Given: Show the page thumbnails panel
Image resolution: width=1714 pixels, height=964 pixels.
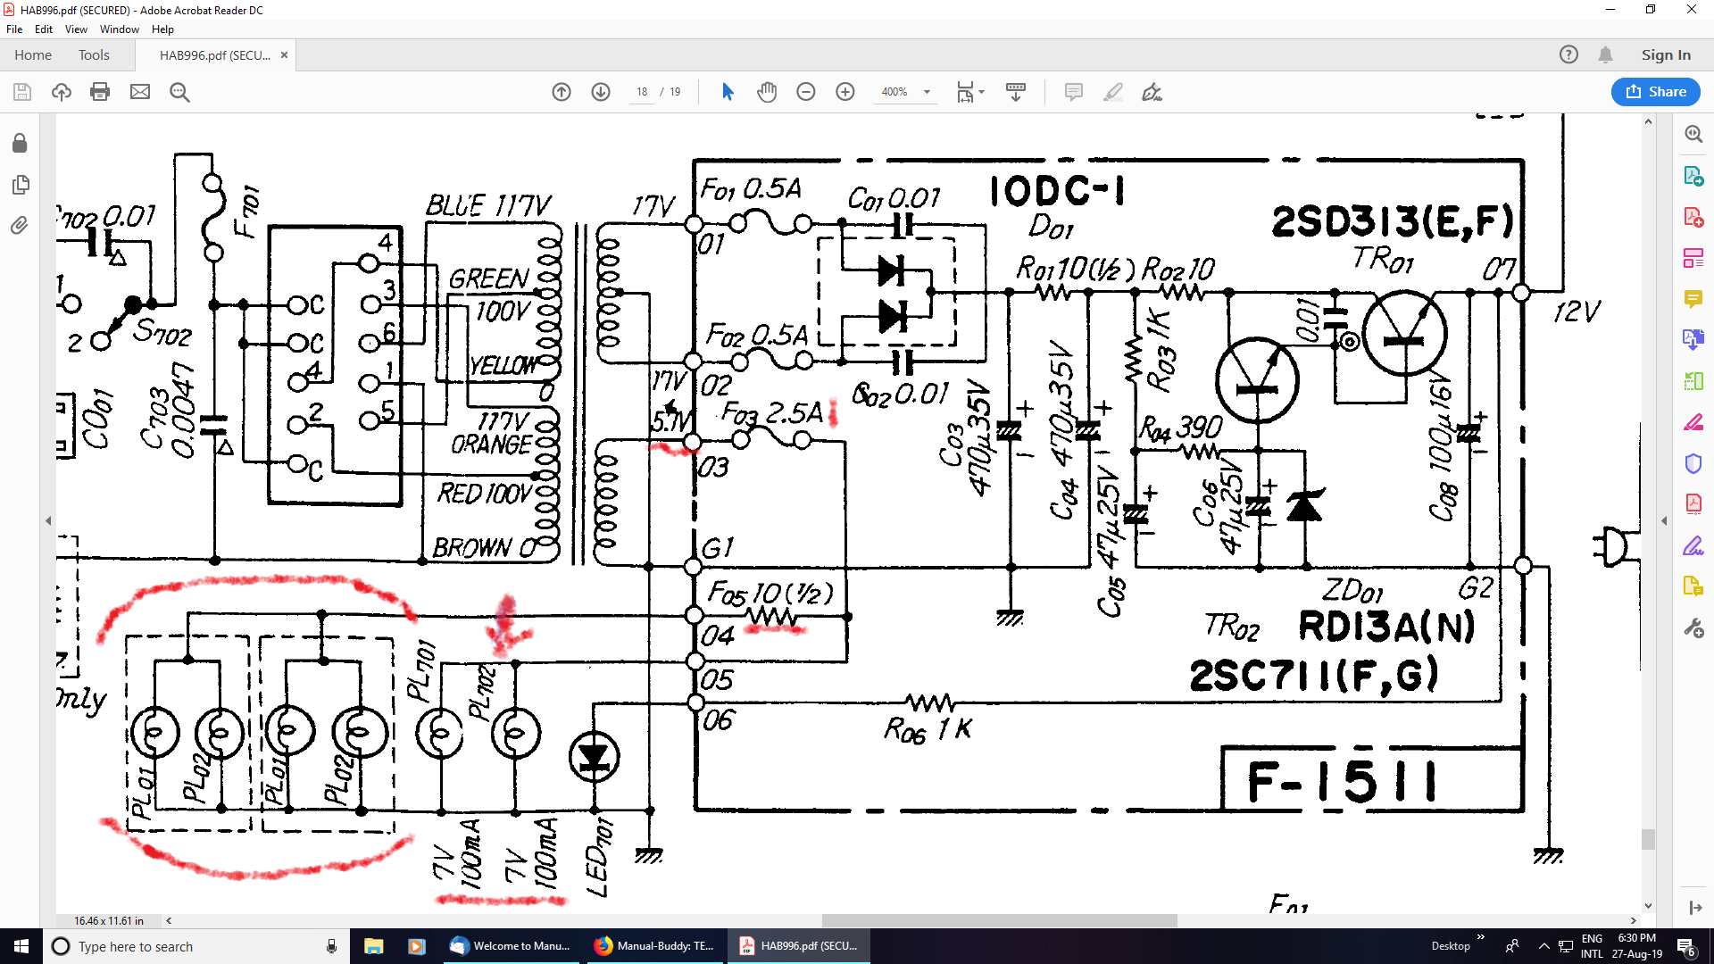Looking at the screenshot, I should pyautogui.click(x=20, y=185).
